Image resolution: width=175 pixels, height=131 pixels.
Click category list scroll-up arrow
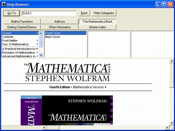click(41, 34)
